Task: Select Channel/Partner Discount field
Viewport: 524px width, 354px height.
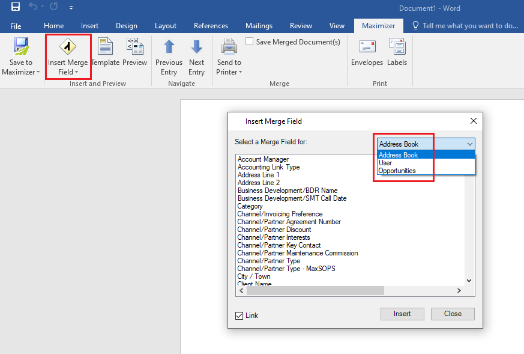Action: [274, 230]
